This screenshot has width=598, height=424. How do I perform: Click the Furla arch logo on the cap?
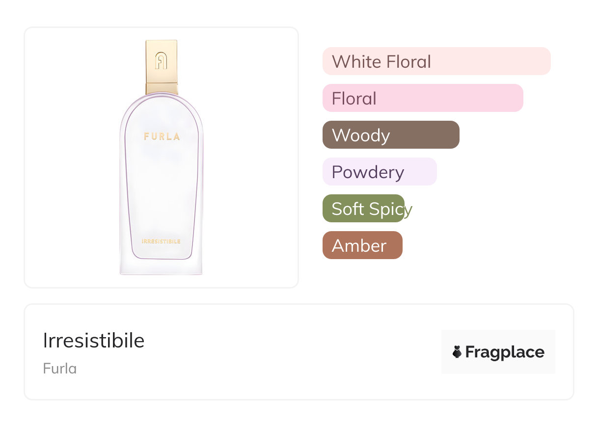(x=162, y=61)
